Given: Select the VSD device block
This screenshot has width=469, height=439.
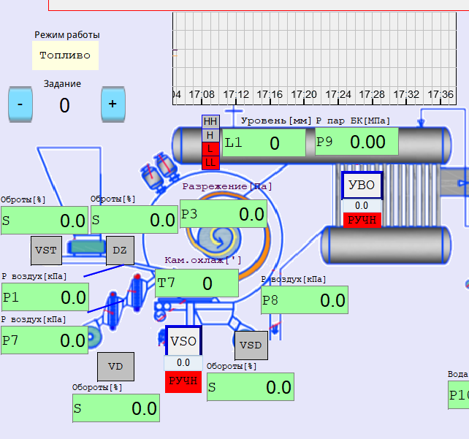Looking at the screenshot, I should (x=251, y=346).
